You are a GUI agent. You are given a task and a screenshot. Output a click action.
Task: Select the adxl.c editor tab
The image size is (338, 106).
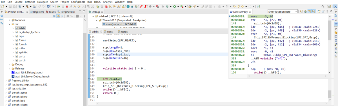[x=95, y=32]
